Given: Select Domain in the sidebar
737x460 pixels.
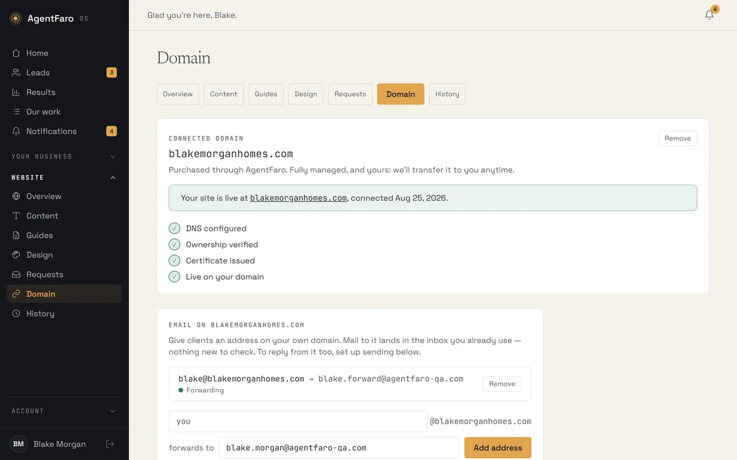Looking at the screenshot, I should tap(64, 294).
